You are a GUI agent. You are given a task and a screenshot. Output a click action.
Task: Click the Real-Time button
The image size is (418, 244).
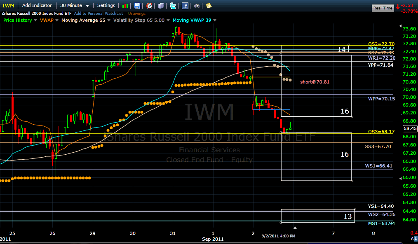pos(383,8)
